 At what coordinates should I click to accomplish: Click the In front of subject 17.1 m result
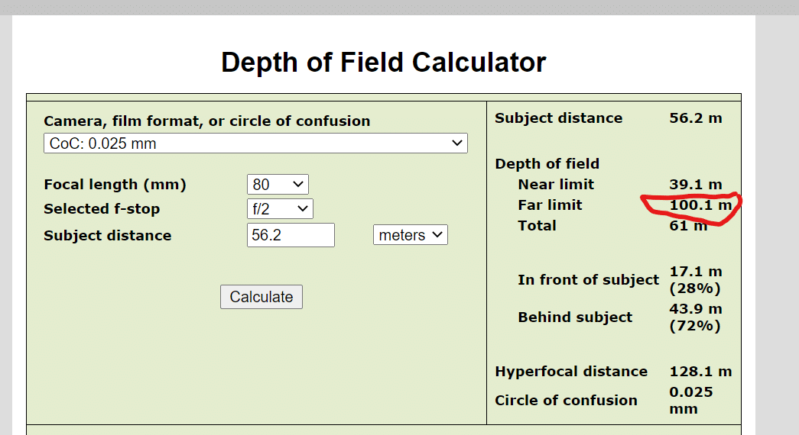[696, 280]
